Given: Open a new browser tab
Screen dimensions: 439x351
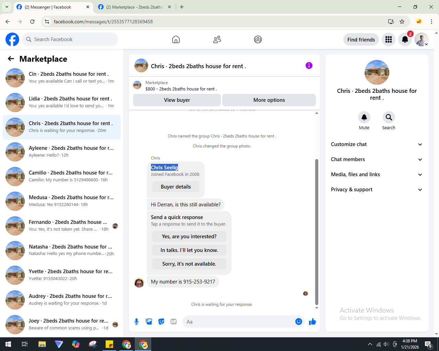Looking at the screenshot, I should point(182,7).
